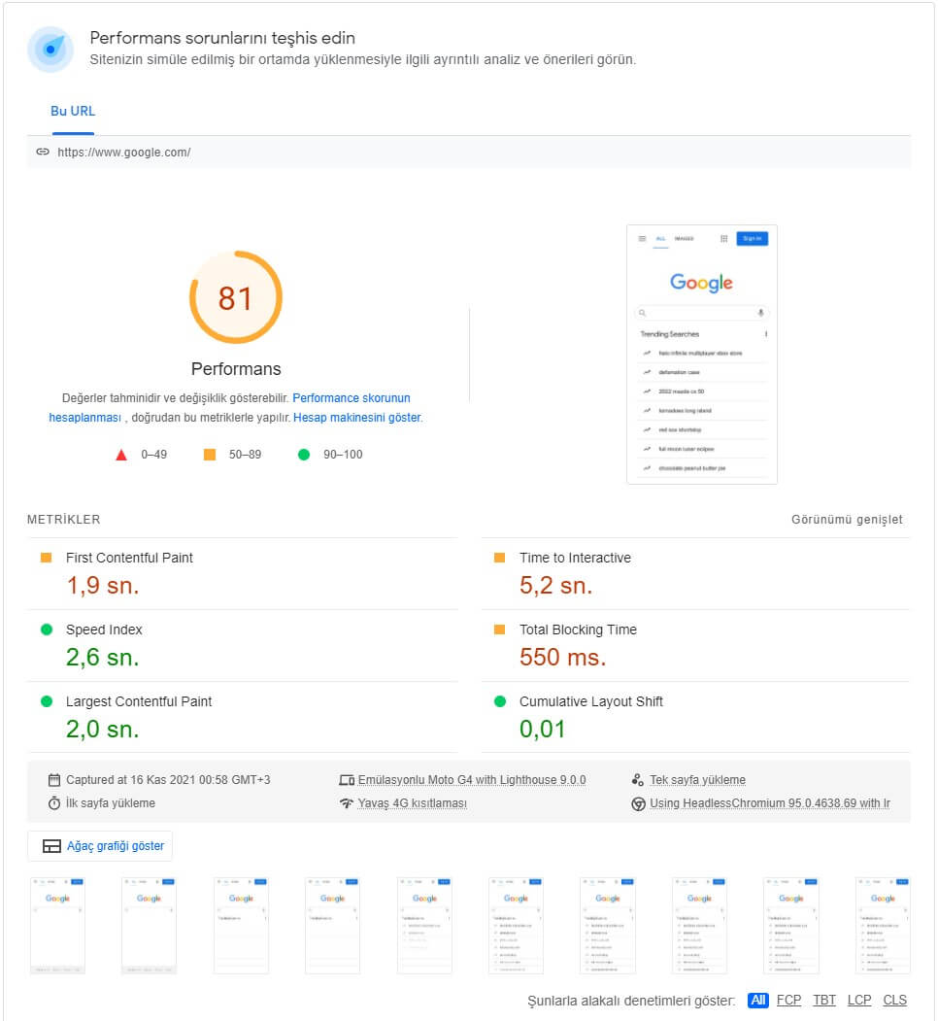Click the clock icon by İlk sayfa yükleme
938x1021 pixels.
tap(55, 803)
